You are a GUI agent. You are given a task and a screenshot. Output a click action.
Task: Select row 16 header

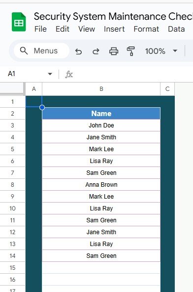tap(12, 280)
